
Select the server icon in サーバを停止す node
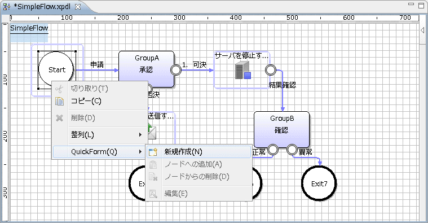(242, 70)
